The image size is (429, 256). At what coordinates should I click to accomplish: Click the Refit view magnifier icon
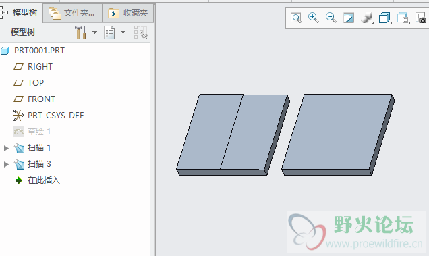click(296, 18)
